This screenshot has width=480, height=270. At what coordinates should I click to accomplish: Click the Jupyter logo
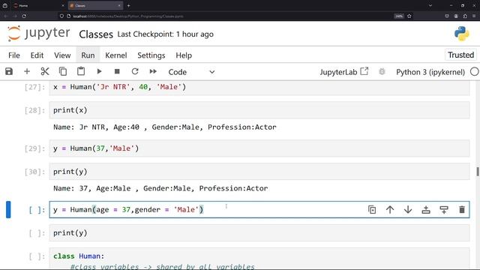click(38, 33)
